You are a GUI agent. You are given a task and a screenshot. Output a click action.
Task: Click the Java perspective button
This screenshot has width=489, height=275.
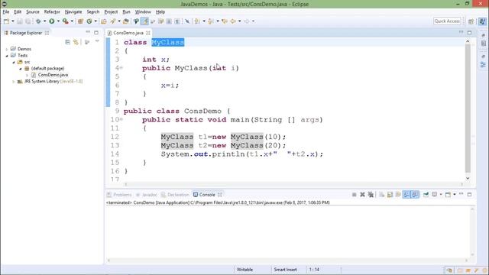tap(482, 21)
